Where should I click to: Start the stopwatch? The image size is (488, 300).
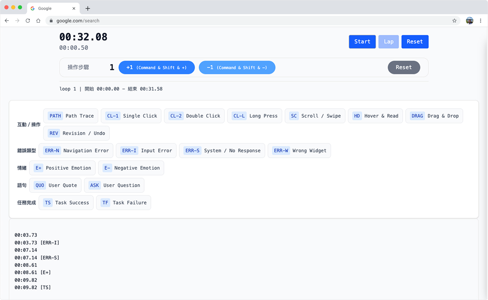(362, 42)
